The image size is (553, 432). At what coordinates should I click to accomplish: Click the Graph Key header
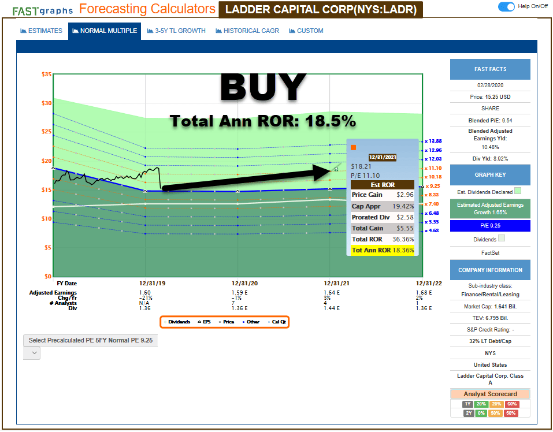(x=490, y=175)
